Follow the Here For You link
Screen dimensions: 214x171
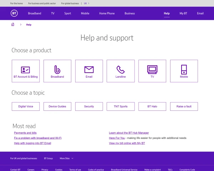pyautogui.click(x=117, y=138)
